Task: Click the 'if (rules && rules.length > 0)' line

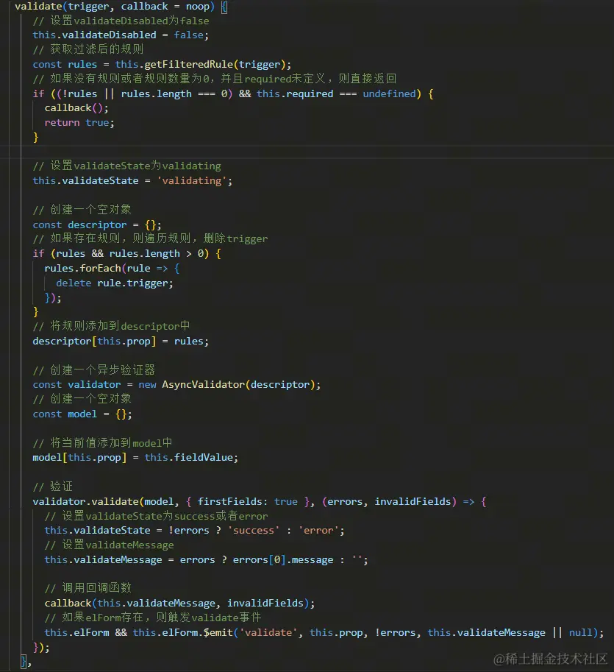Action: pyautogui.click(x=126, y=254)
